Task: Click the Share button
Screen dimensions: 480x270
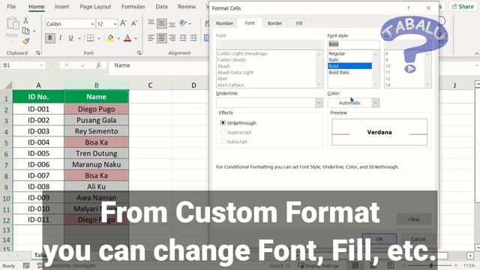Action: [x=463, y=7]
